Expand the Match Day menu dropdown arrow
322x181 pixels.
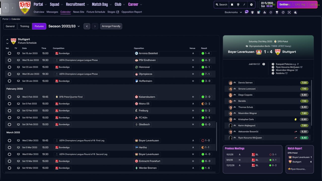[x=110, y=5]
